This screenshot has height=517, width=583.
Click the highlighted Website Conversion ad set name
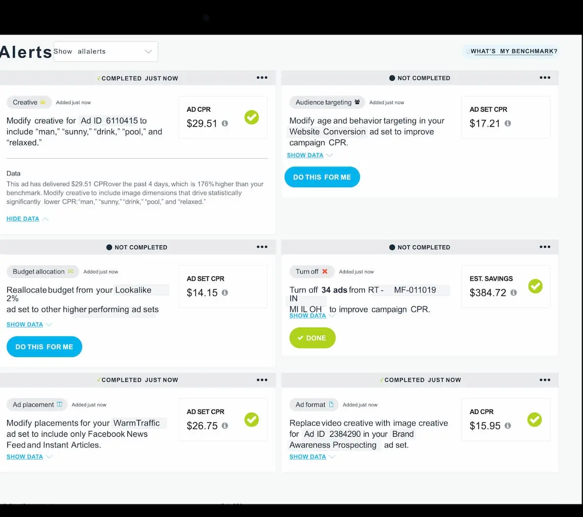pyautogui.click(x=327, y=132)
